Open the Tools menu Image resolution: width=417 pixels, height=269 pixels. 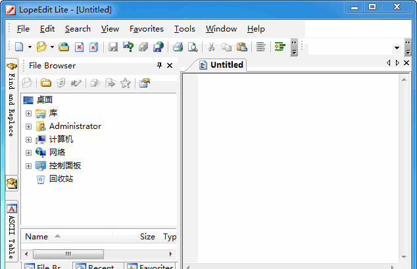coord(185,29)
